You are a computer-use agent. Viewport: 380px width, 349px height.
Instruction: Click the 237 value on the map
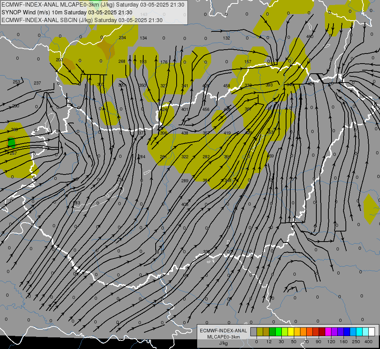pyautogui.click(x=37, y=83)
